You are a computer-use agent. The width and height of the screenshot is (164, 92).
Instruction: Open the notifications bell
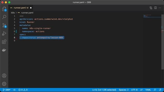click(x=160, y=90)
